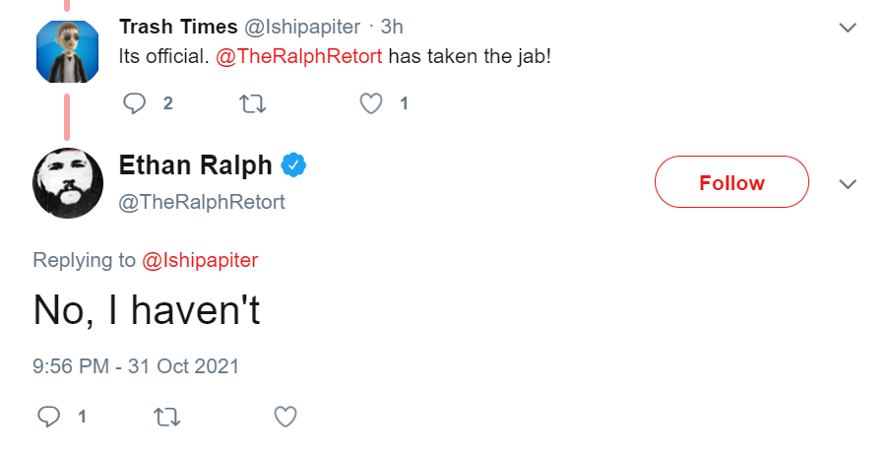Open the @TheRalphRetort handle under Ethan Ralph
Screen dimensions: 892x456
[202, 202]
